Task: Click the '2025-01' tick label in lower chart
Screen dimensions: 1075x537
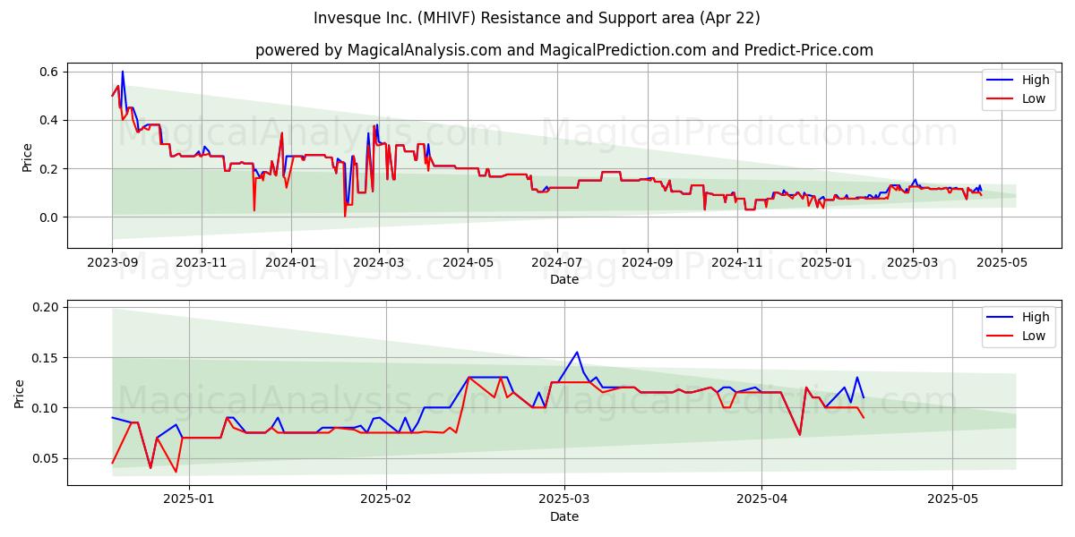Action: coord(191,500)
